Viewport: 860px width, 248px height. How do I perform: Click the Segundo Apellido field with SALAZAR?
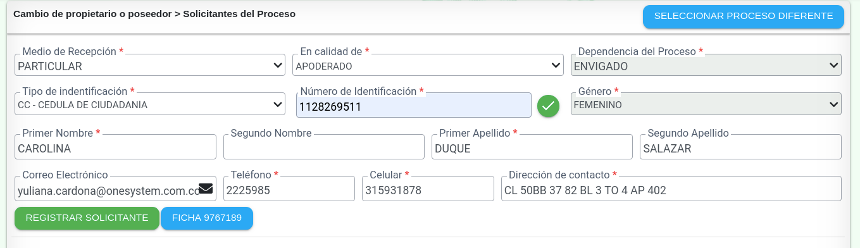pyautogui.click(x=740, y=147)
